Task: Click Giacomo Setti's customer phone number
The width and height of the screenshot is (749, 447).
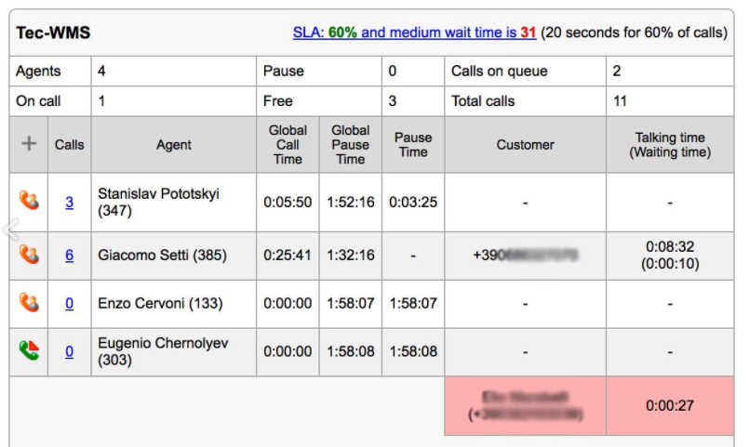Action: pyautogui.click(x=525, y=255)
